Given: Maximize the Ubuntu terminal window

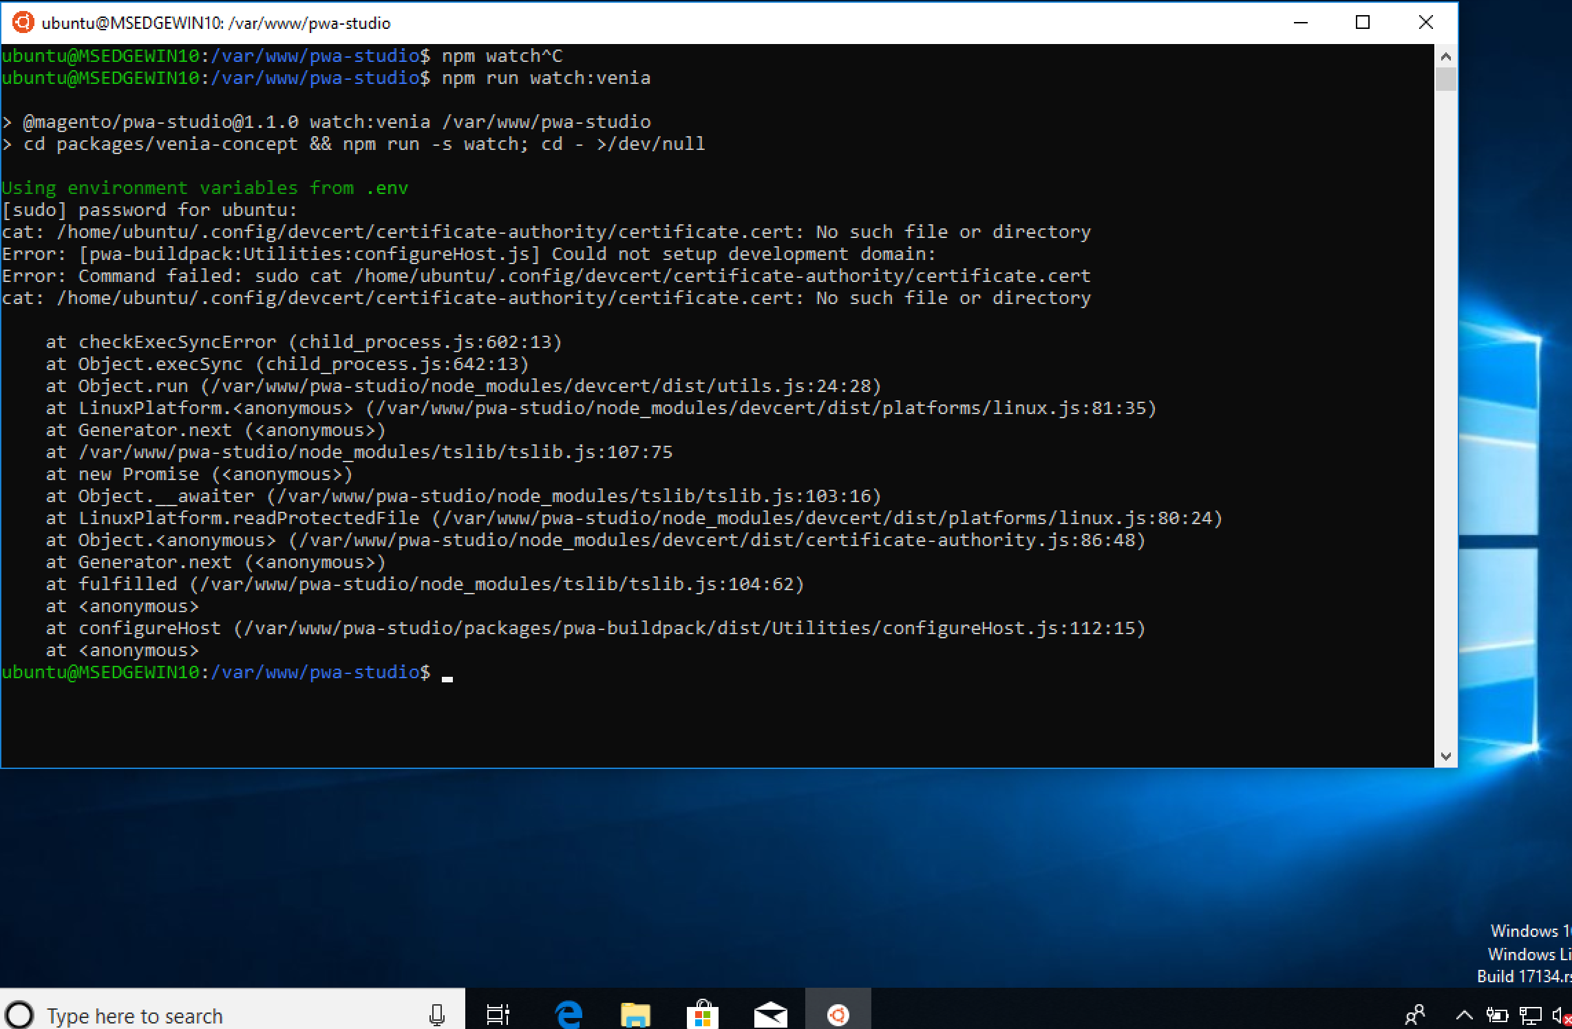Looking at the screenshot, I should (1363, 22).
